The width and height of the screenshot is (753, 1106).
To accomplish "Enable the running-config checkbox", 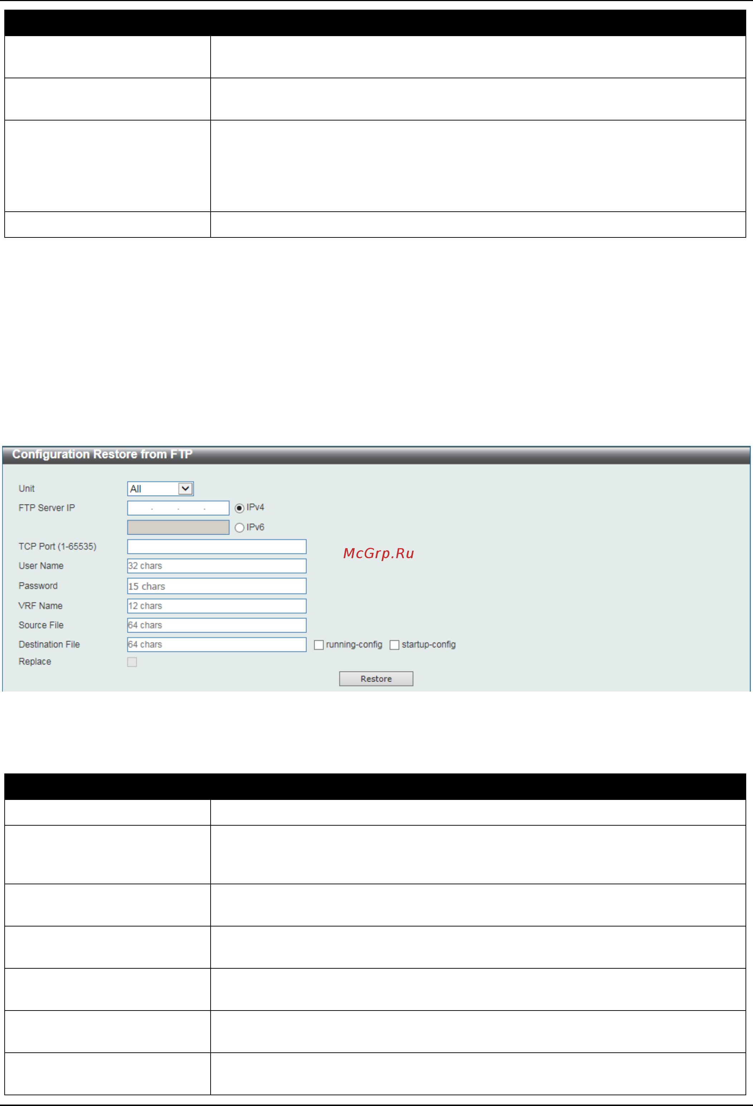I will [319, 645].
